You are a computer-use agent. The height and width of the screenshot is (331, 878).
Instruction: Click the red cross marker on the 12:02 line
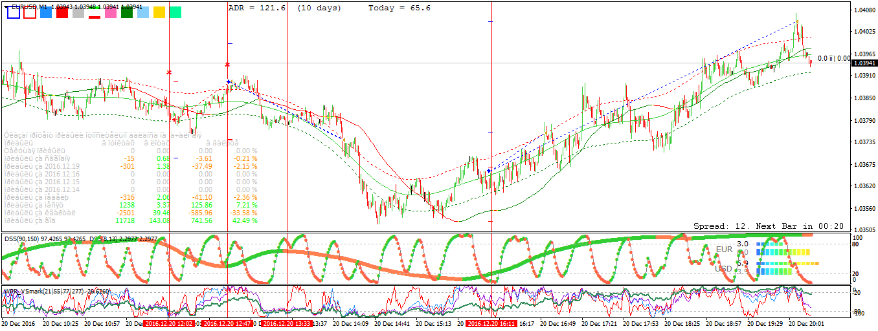coord(169,72)
